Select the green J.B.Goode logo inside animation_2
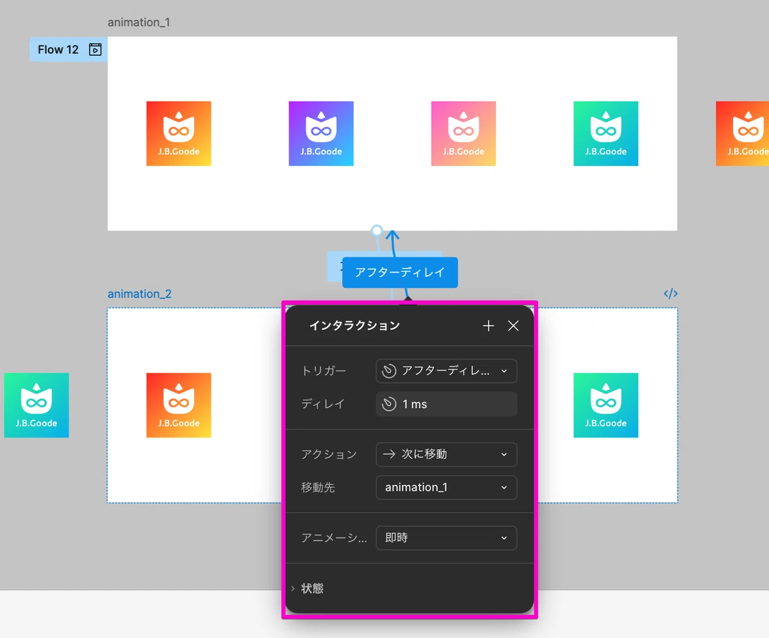Screen dimensions: 769x638 click(x=606, y=405)
